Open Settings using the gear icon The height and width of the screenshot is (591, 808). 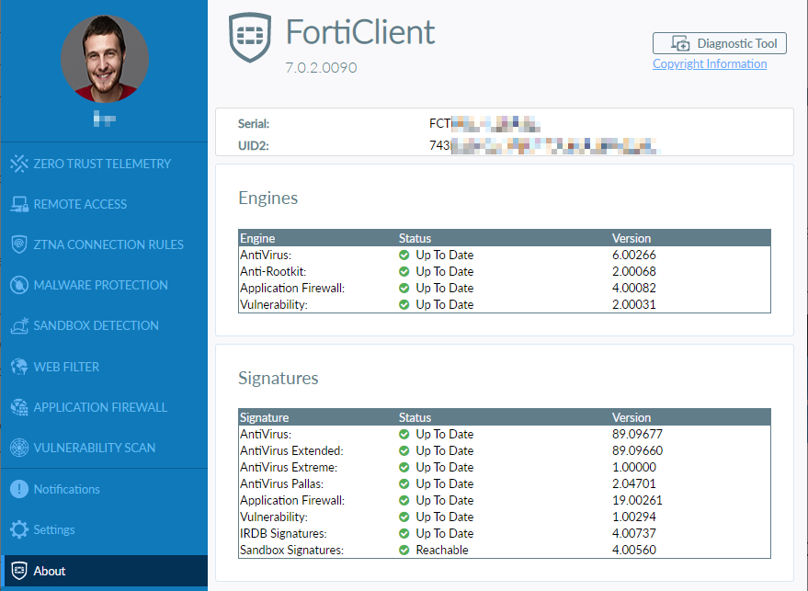click(x=21, y=529)
